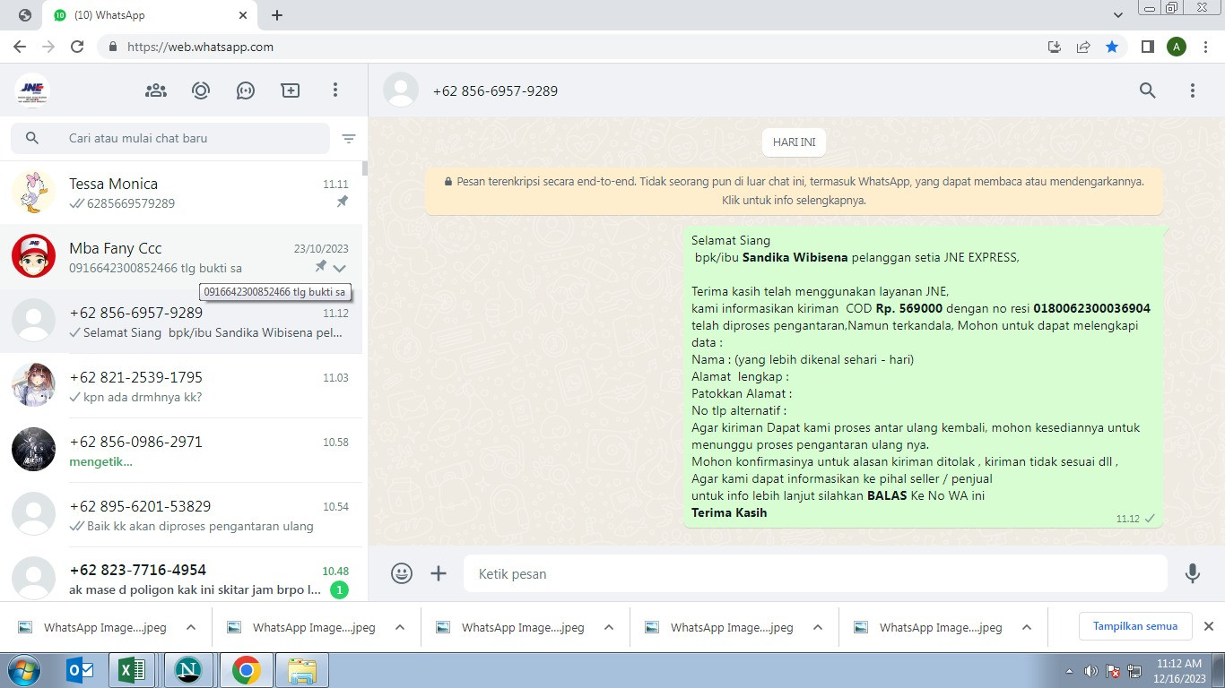Open Outlook from taskbar
Viewport: 1225px width, 688px height.
[81, 670]
